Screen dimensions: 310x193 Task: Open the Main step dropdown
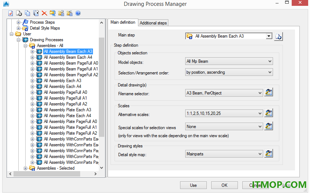[269, 36]
